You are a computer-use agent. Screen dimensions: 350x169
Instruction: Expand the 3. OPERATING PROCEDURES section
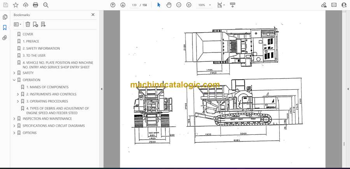[x=18, y=101]
